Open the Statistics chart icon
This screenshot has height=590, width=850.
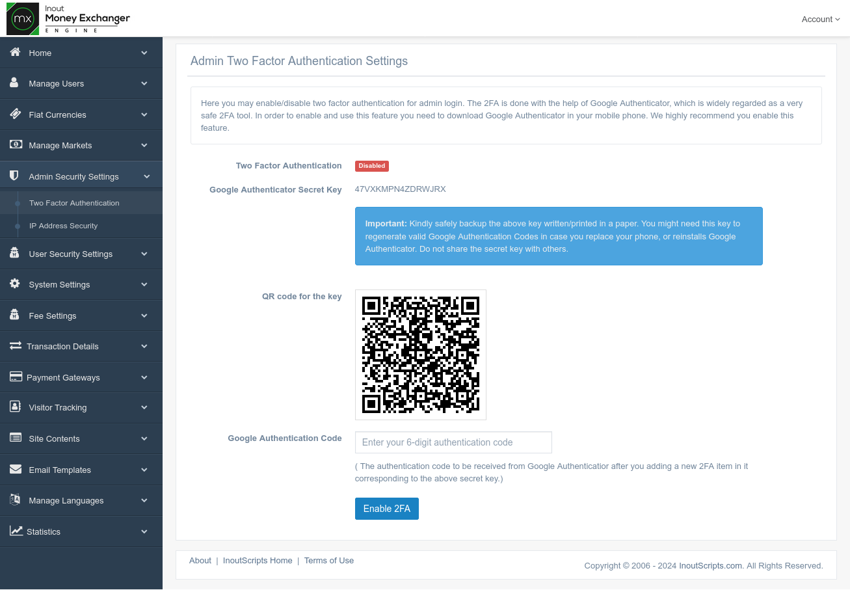tap(14, 531)
